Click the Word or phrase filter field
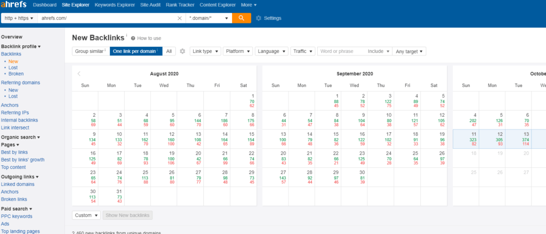Image resolution: width=546 pixels, height=234 pixels. tap(341, 51)
